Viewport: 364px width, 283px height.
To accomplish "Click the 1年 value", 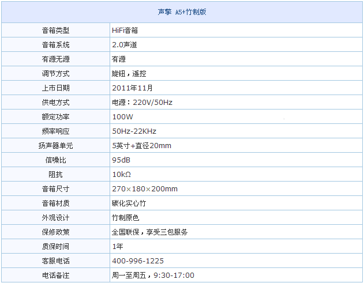I will tap(118, 246).
